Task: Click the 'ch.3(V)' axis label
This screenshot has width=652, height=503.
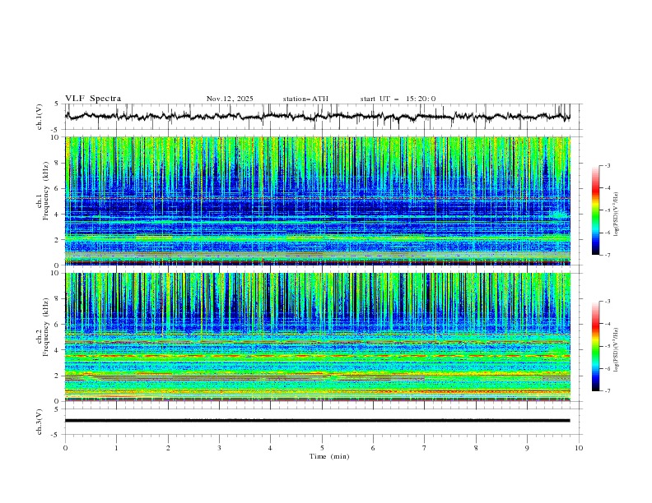Action: (x=40, y=422)
